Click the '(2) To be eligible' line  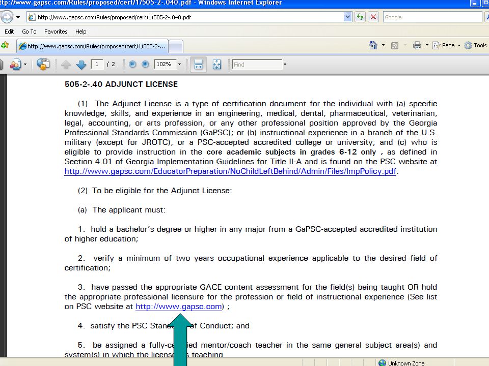tap(155, 191)
